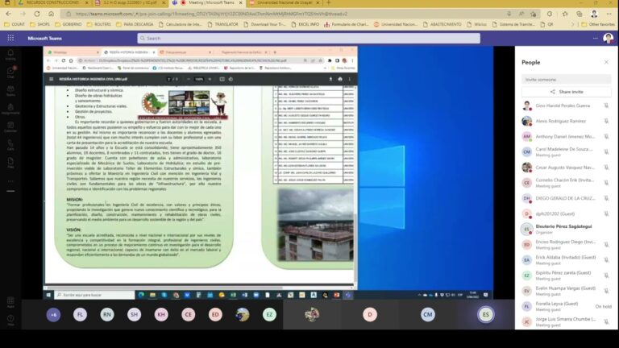This screenshot has height=348, width=619.
Task: Open Files in the Teams left rail
Action: point(10,163)
